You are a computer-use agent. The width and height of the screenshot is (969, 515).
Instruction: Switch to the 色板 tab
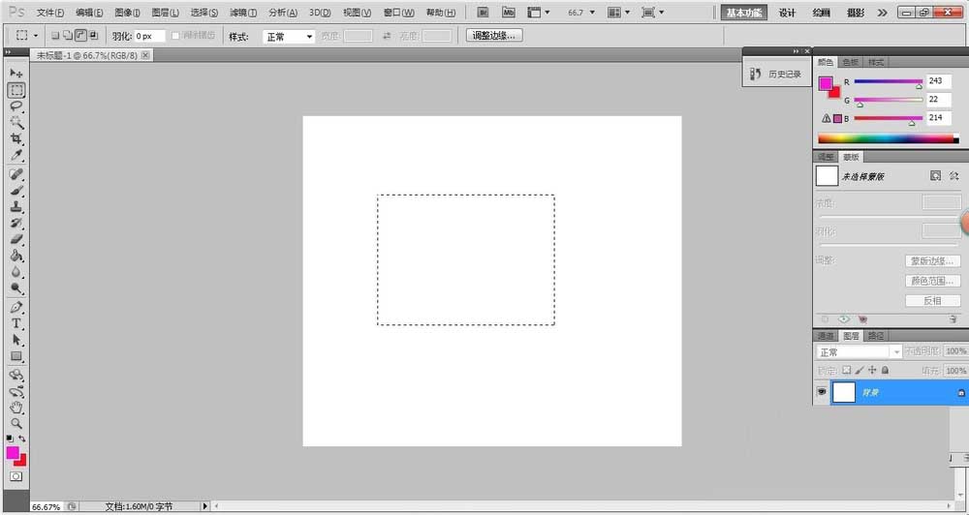pos(851,62)
